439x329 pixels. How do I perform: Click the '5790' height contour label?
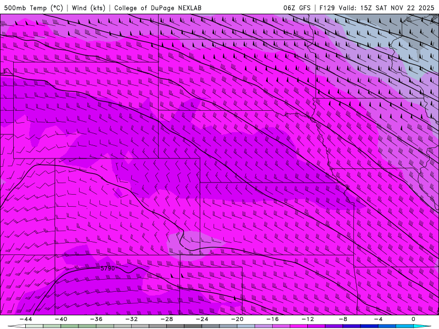pyautogui.click(x=108, y=268)
